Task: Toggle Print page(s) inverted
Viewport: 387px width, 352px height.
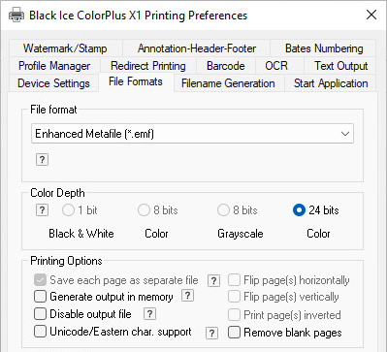Action: coord(234,314)
